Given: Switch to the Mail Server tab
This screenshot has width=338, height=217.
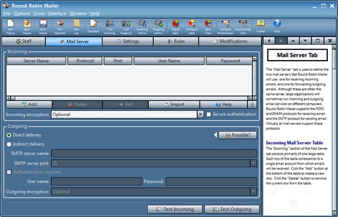Looking at the screenshot, I should [74, 41].
